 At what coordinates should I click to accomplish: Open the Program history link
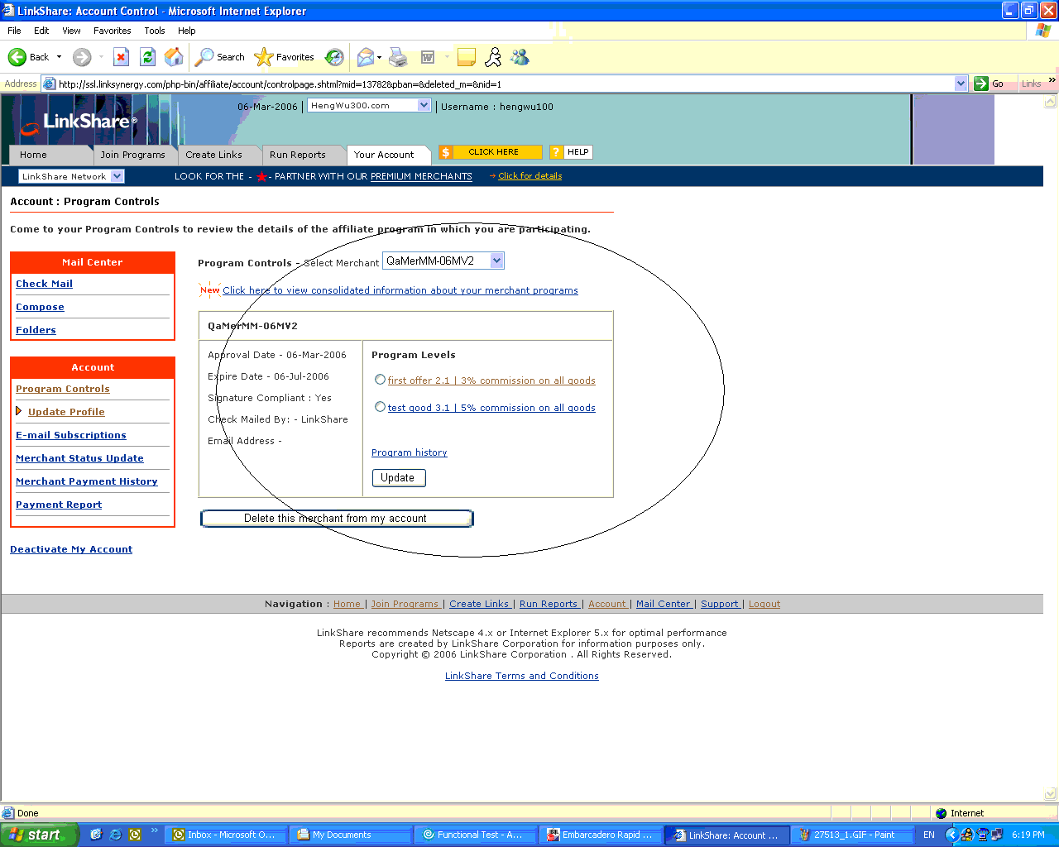click(409, 452)
